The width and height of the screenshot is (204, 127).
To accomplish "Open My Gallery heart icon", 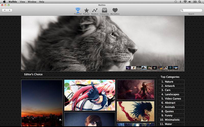I will click(x=115, y=10).
